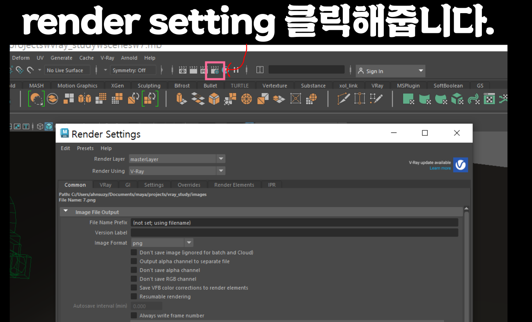Click the Mirror shelf icon with split cube
The image size is (532, 322).
coord(85,98)
